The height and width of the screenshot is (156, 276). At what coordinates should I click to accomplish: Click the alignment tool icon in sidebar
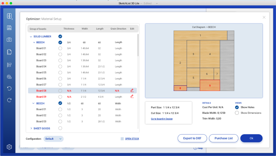9,65
